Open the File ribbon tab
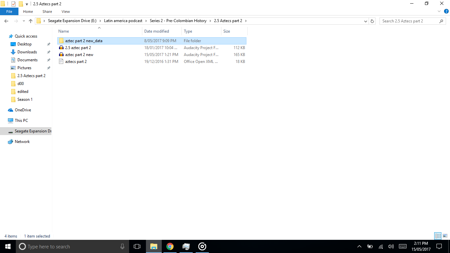Viewport: 450px width, 253px height. pos(9,12)
